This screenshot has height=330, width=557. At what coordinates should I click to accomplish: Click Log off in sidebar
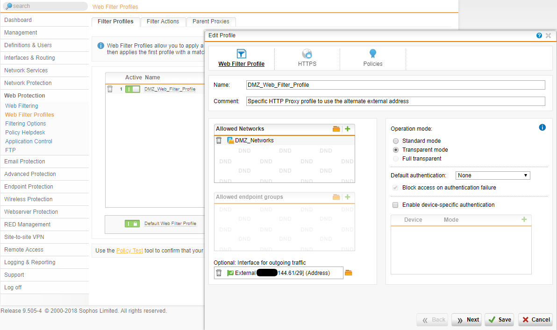44,288
